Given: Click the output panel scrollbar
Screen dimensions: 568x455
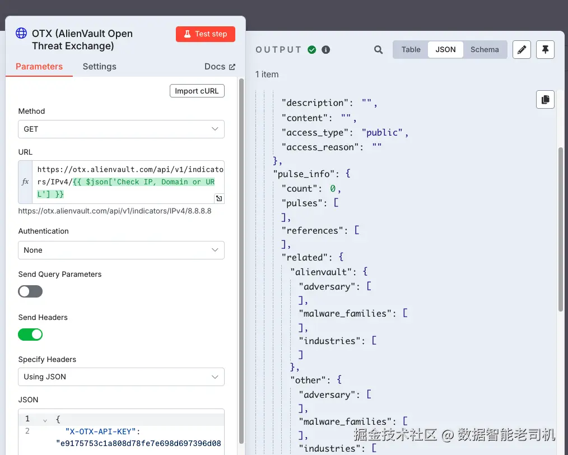Looking at the screenshot, I should tap(561, 229).
